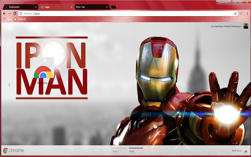Click the user profile avatar picture
The height and width of the screenshot is (157, 251).
(246, 26)
